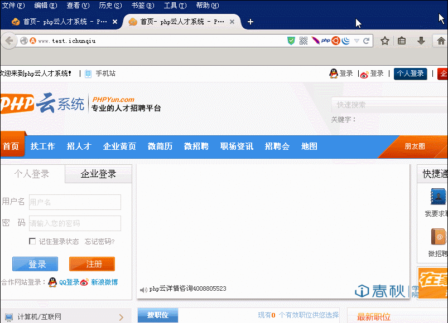Open the address bar history dropdown arrow
This screenshot has width=448, height=323.
pos(357,41)
